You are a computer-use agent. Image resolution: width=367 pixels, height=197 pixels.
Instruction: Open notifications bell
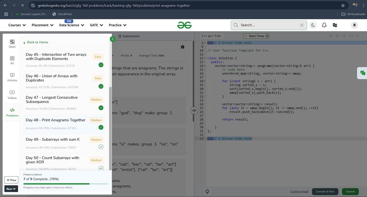coord(324,25)
